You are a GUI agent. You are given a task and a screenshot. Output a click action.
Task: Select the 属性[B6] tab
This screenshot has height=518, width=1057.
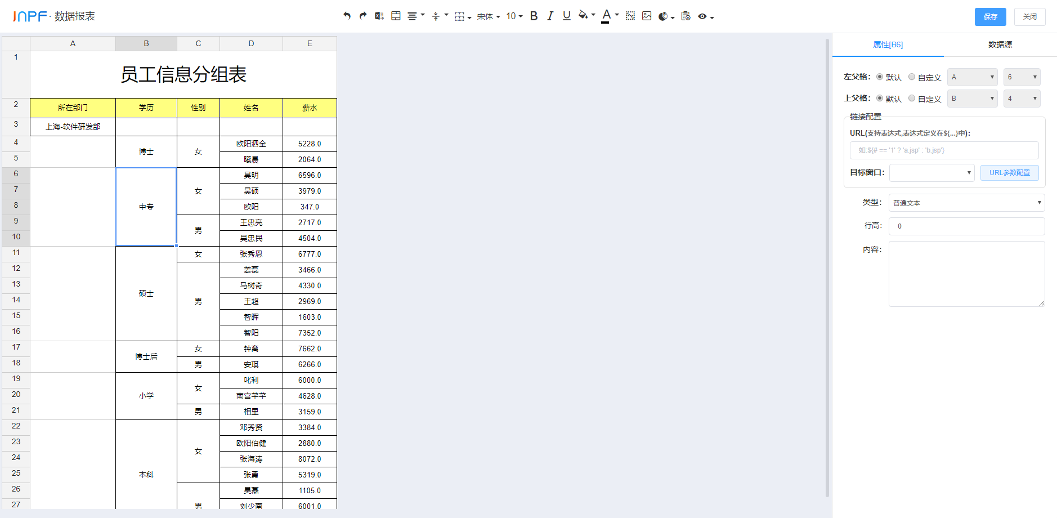tap(888, 44)
